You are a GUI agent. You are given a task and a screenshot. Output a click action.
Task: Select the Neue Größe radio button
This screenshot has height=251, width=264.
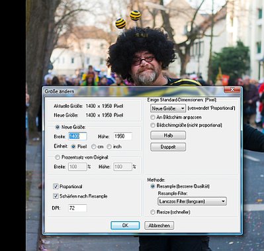coord(58,127)
